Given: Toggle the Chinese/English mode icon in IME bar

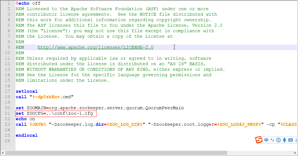Looking at the screenshot, I should (x=266, y=140).
